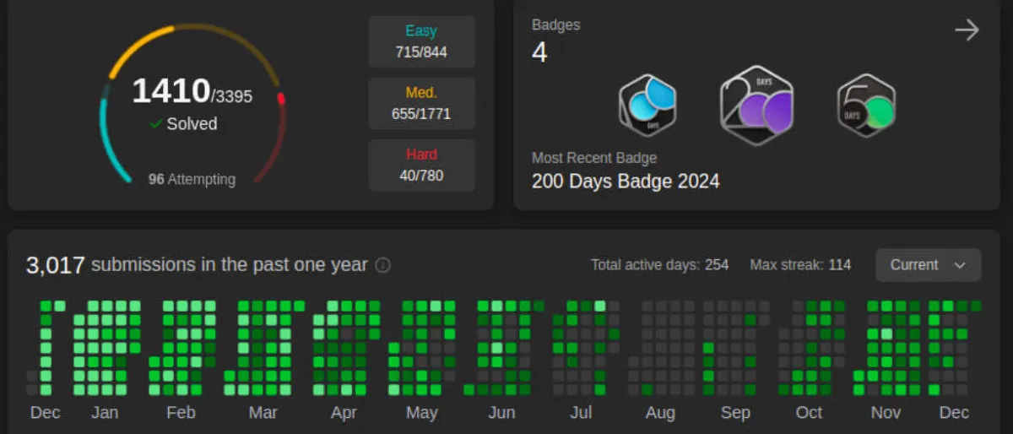Select the purple 200 Days badge
Screen dimensions: 1013x434
(x=756, y=105)
